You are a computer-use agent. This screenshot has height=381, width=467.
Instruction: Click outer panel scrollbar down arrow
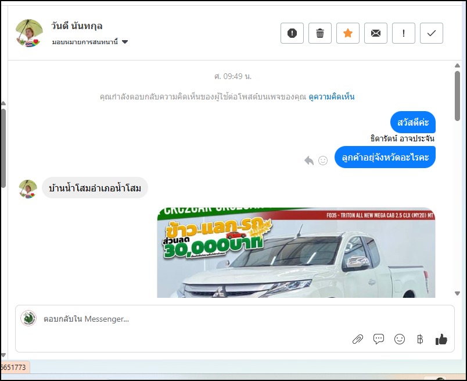pos(3,355)
